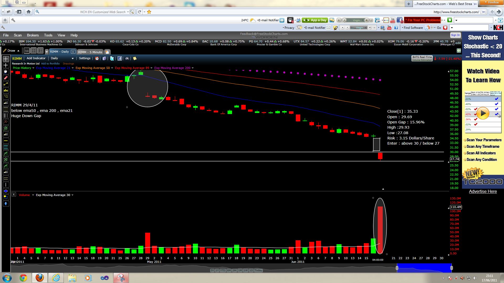Click the timeline range slider left handle
504x283 pixels.
click(x=397, y=268)
